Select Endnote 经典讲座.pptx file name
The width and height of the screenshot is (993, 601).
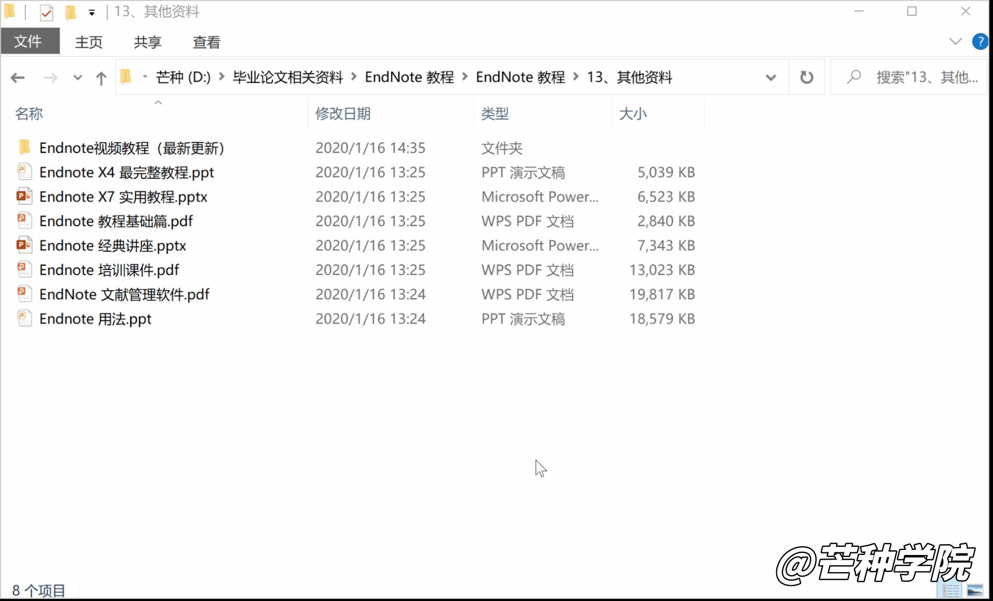pos(113,245)
